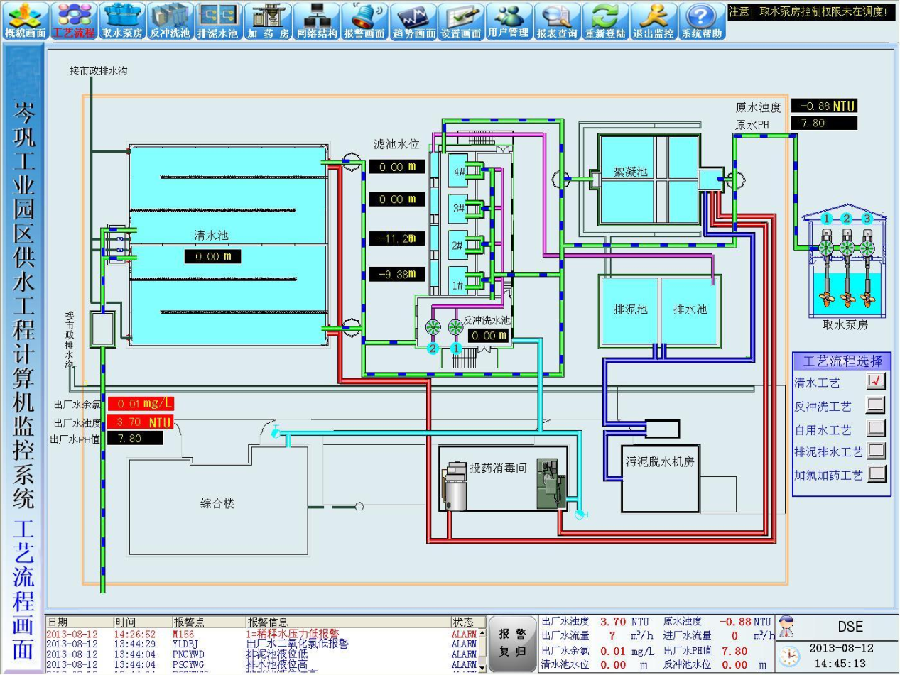The width and height of the screenshot is (900, 675).
Task: Enable the 加氯加药工艺 process checkbox
Action: click(876, 473)
